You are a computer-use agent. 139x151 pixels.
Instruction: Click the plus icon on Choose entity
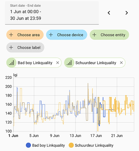click(x=94, y=35)
